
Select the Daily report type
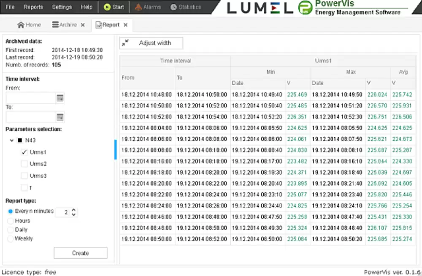(11, 230)
